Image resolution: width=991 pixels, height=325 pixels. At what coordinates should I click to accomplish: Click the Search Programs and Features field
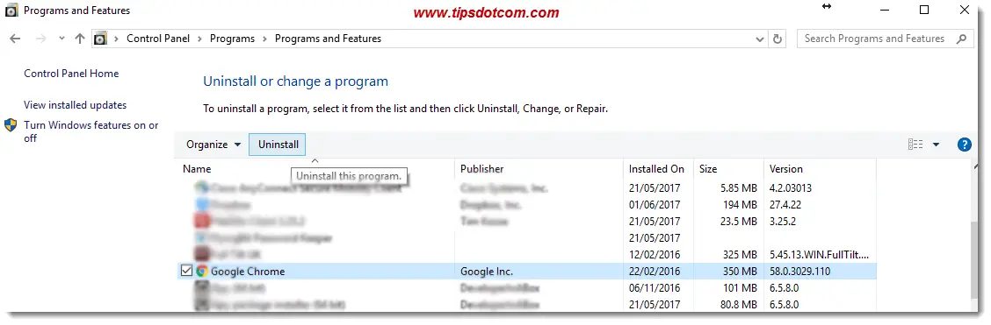point(885,39)
